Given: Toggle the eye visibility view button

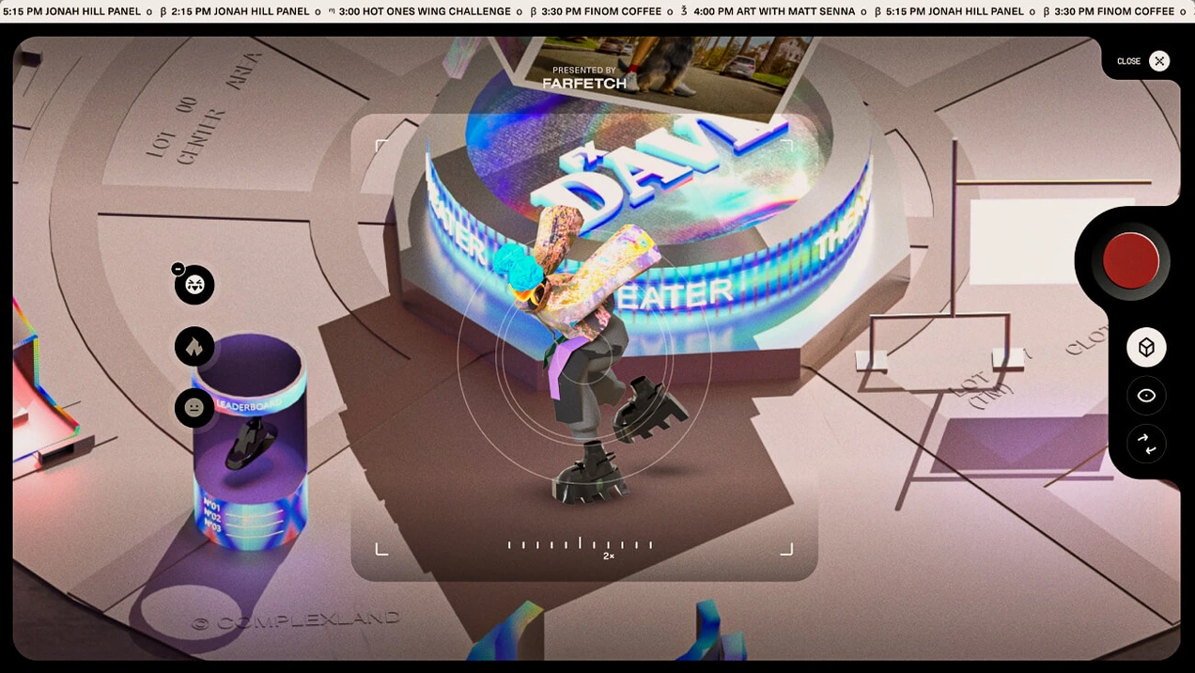Looking at the screenshot, I should 1146,396.
